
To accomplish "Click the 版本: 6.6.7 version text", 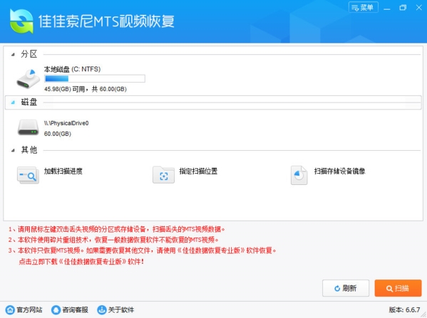I will point(404,310).
